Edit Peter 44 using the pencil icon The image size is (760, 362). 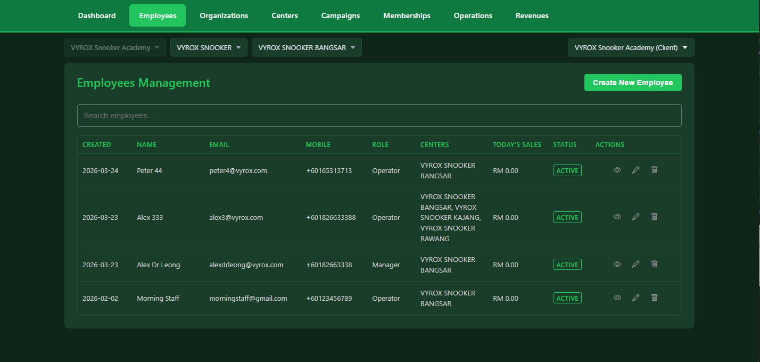tap(635, 170)
